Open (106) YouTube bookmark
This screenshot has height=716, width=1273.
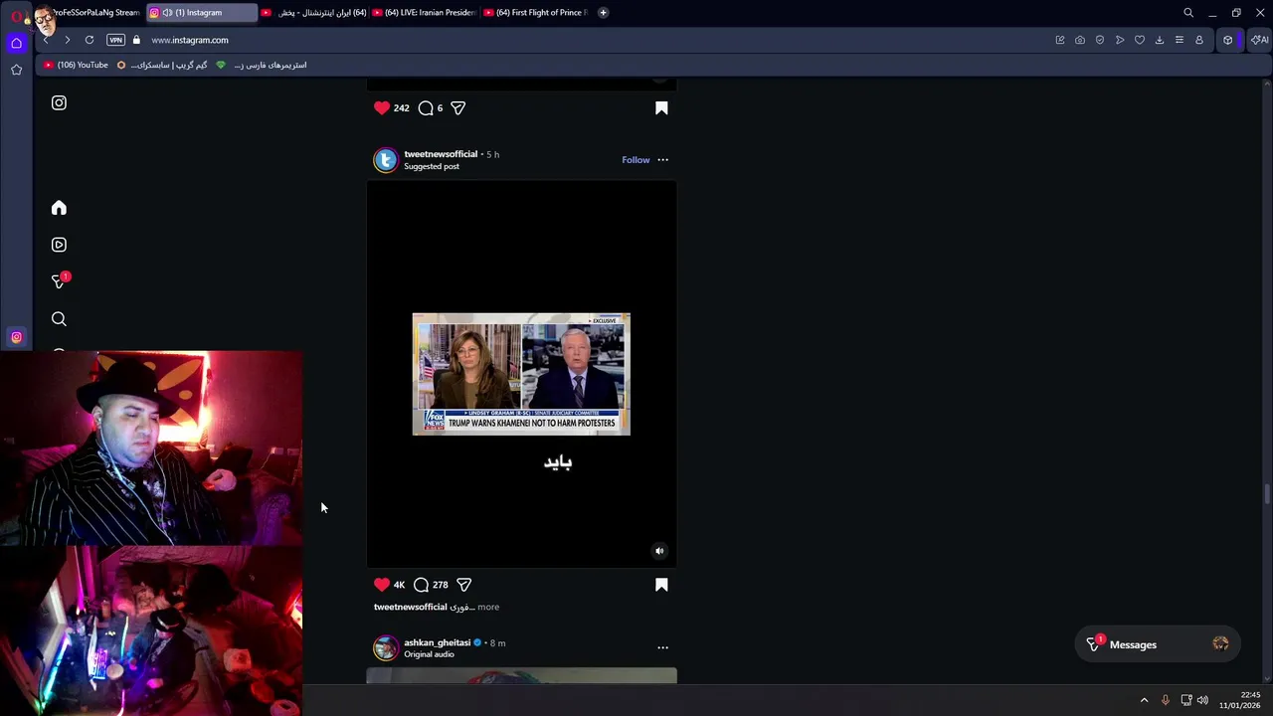pyautogui.click(x=76, y=65)
